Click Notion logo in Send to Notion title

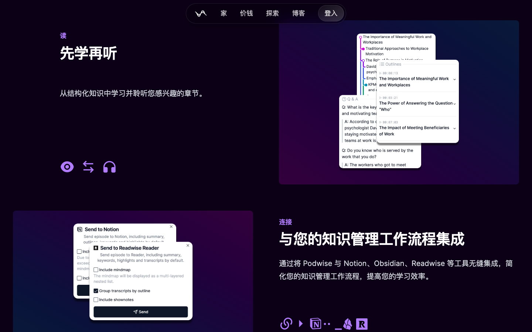(x=80, y=229)
